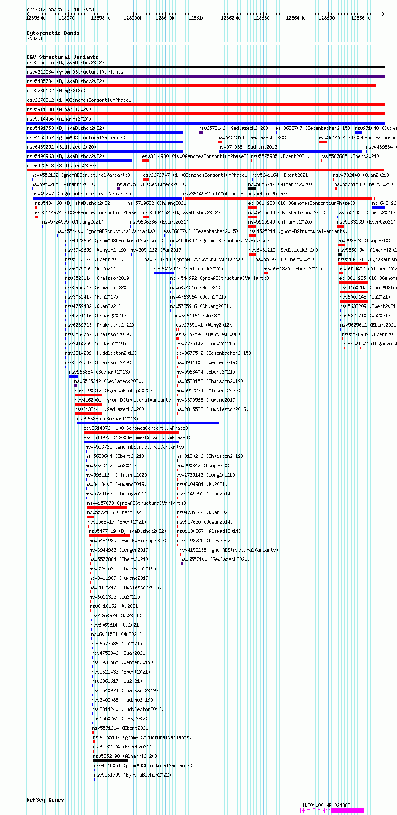The width and height of the screenshot is (397, 815).
Task: Select the nsv5485734 (ByrskaBishop2022) label
Action: 66,82
